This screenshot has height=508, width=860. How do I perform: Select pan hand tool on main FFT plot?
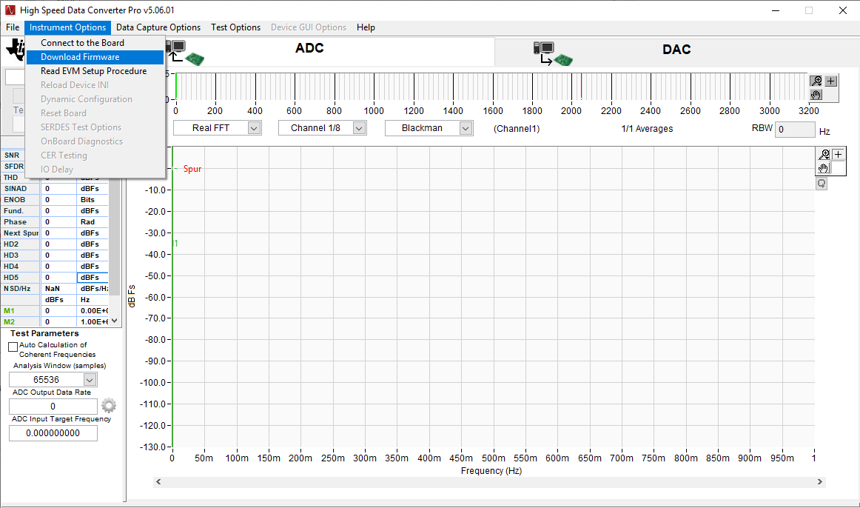click(824, 168)
